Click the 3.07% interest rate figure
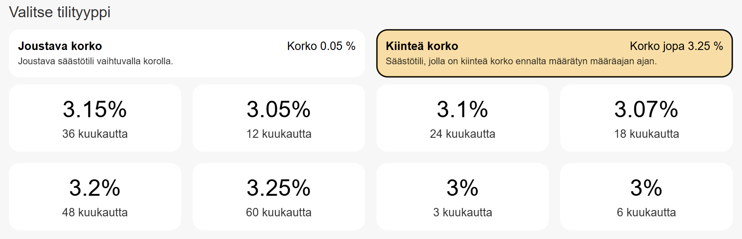Image resolution: width=742 pixels, height=239 pixels. 646,109
